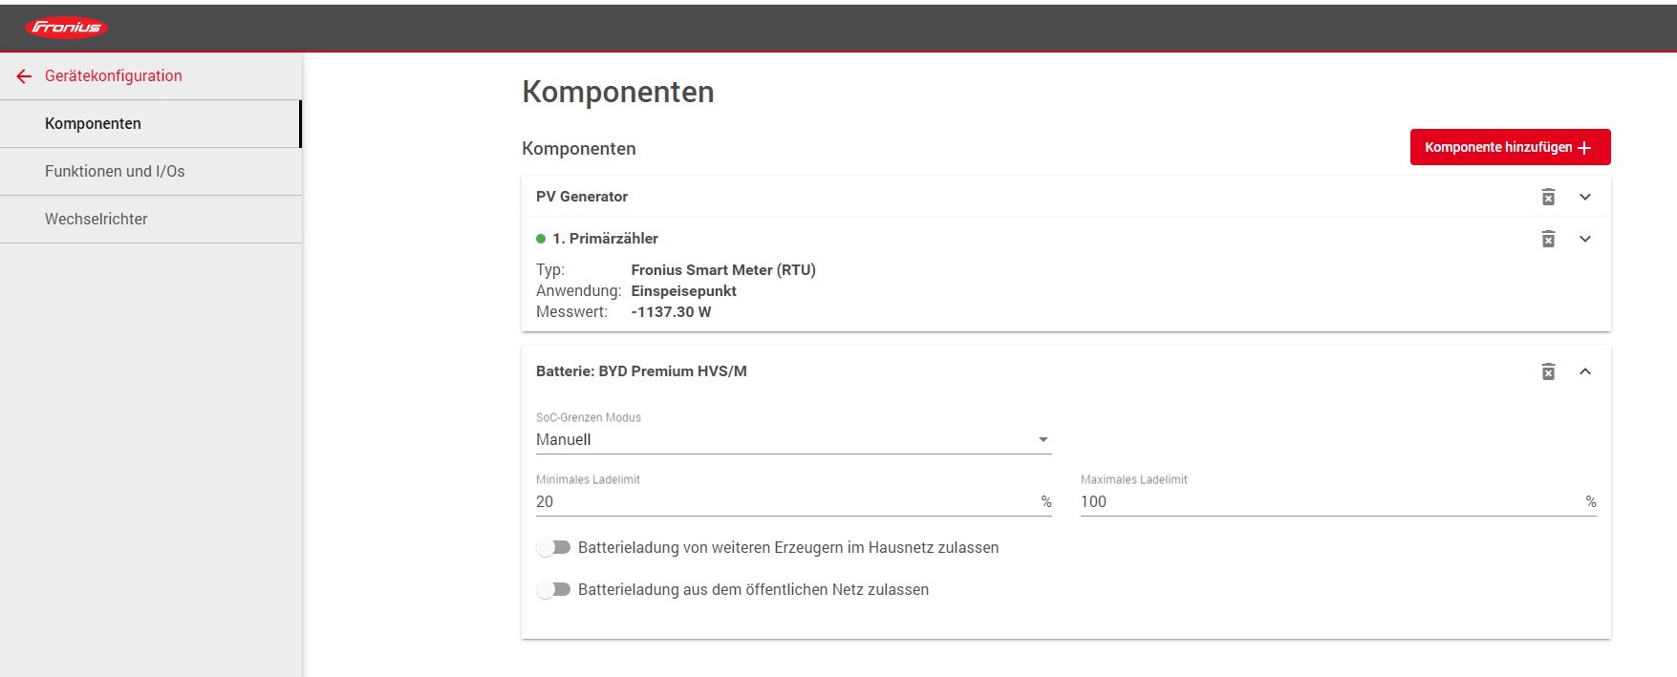Click the Komponente hinzufügen button
The width and height of the screenshot is (1677, 677).
pos(1497,147)
